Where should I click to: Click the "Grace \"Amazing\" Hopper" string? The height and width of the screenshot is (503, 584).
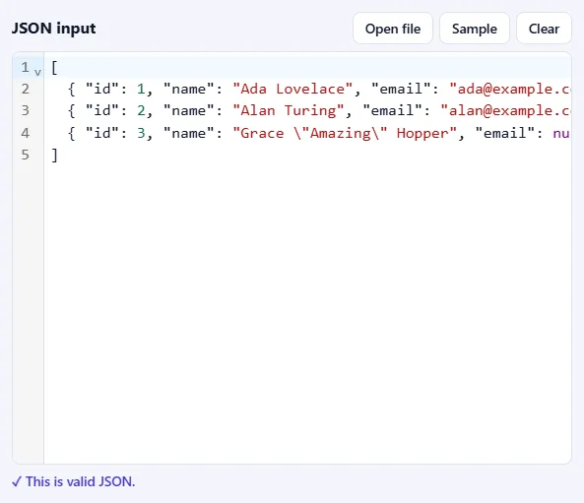345,133
